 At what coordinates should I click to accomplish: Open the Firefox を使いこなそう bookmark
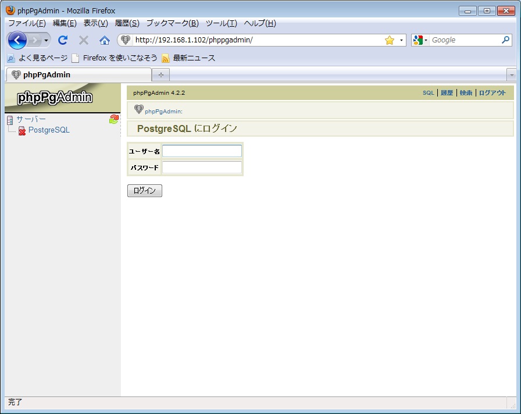(115, 58)
